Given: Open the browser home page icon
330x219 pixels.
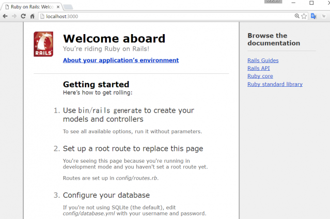Looking at the screenshot, I should pyautogui.click(x=32, y=16).
